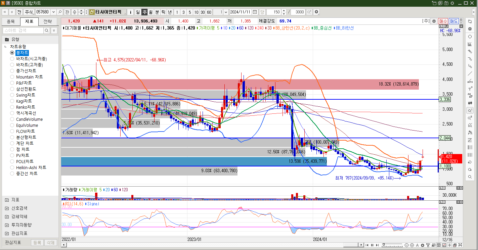The height and width of the screenshot is (250, 478).
Task: Click the erase All drawings tool
Action: point(470,96)
